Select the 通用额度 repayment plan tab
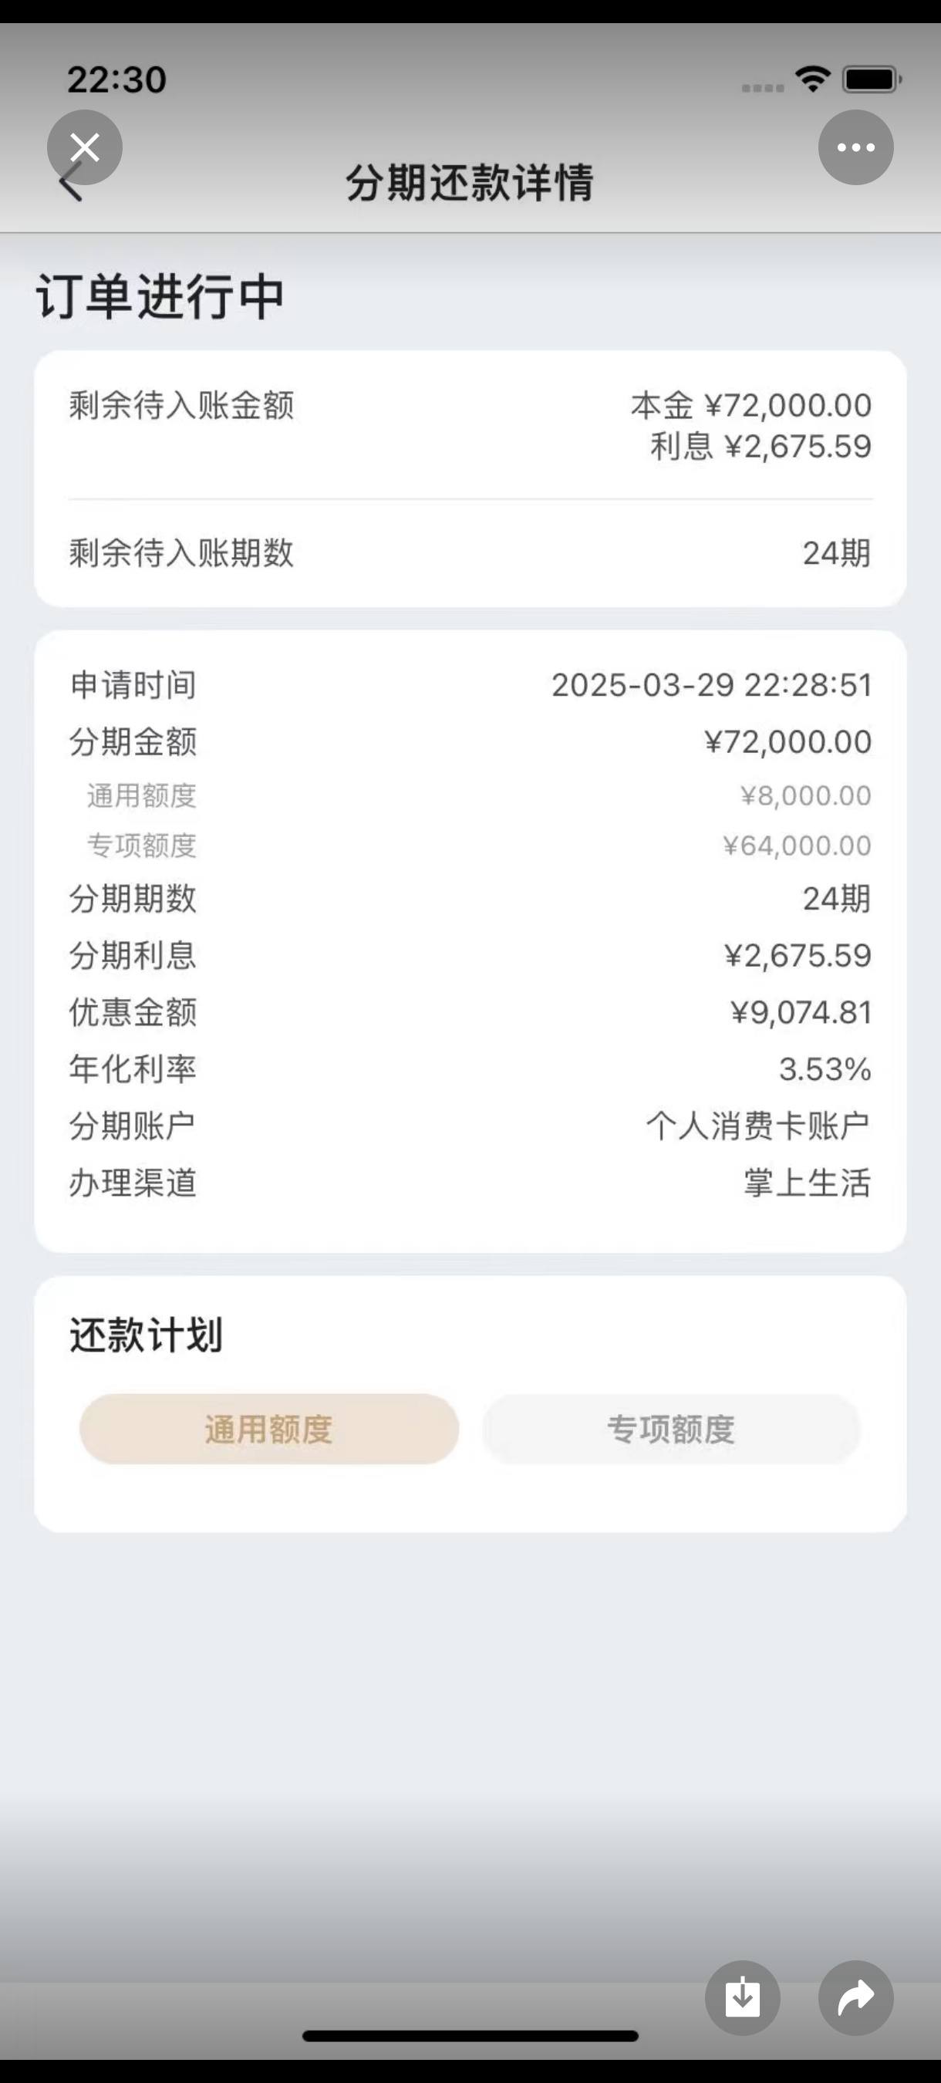This screenshot has width=941, height=2083. [269, 1429]
